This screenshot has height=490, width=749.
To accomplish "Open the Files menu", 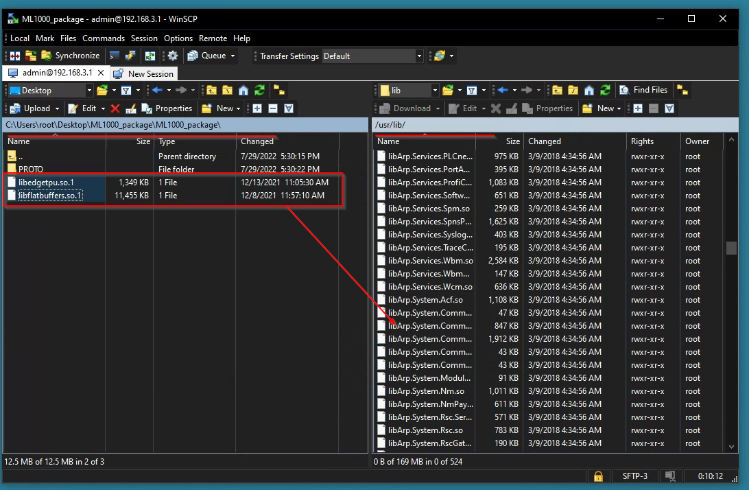I will click(68, 38).
